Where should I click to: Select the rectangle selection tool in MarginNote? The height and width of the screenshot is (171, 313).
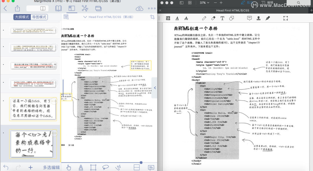click(93, 167)
